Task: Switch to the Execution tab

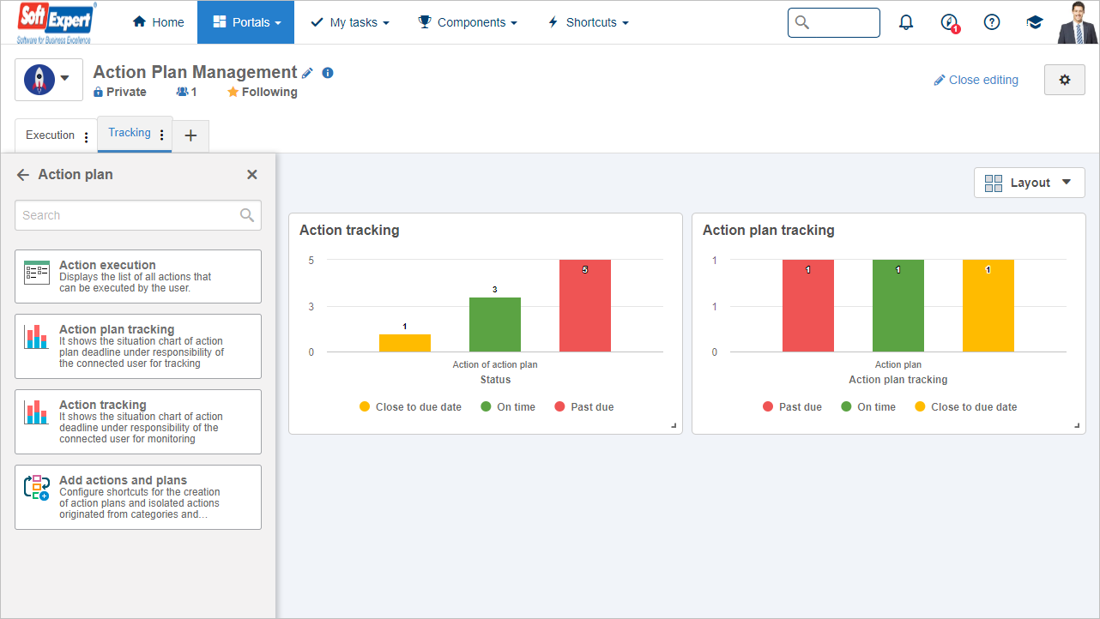Action: tap(50, 135)
